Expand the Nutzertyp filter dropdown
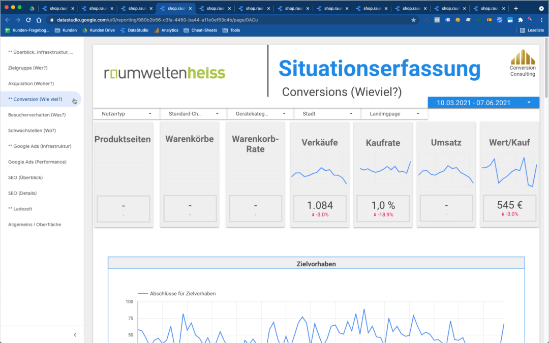549x343 pixels. pos(126,114)
